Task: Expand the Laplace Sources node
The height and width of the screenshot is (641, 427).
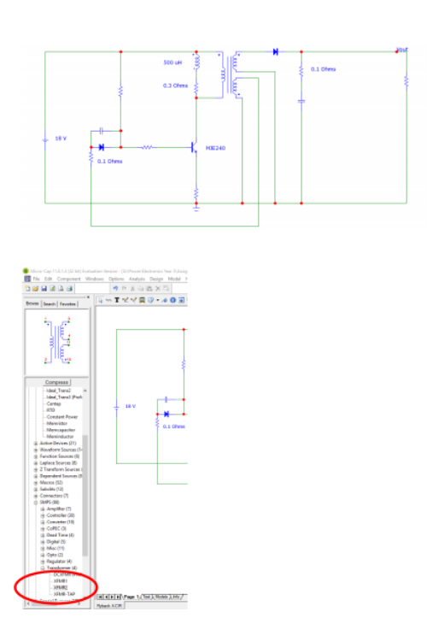Action: 36,462
